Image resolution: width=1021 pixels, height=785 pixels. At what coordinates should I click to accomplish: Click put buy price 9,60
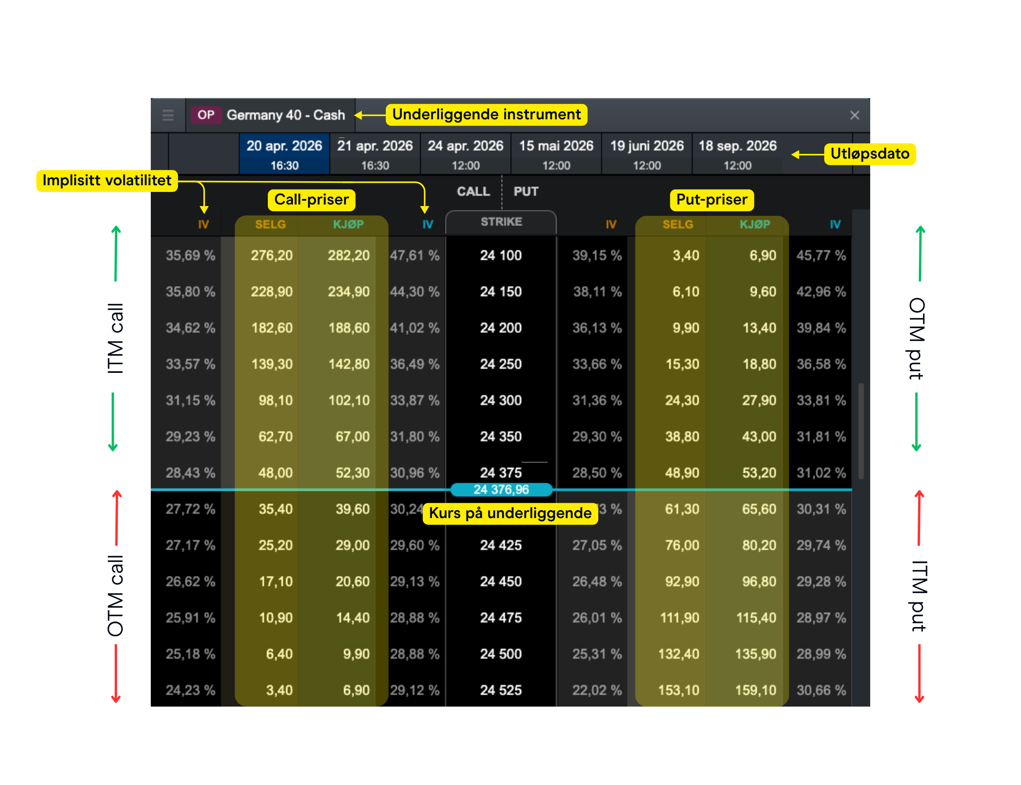[x=763, y=292]
